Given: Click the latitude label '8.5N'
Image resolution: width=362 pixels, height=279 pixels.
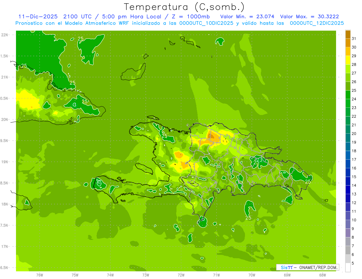Looking at the screenshot, I should tap(5, 183).
